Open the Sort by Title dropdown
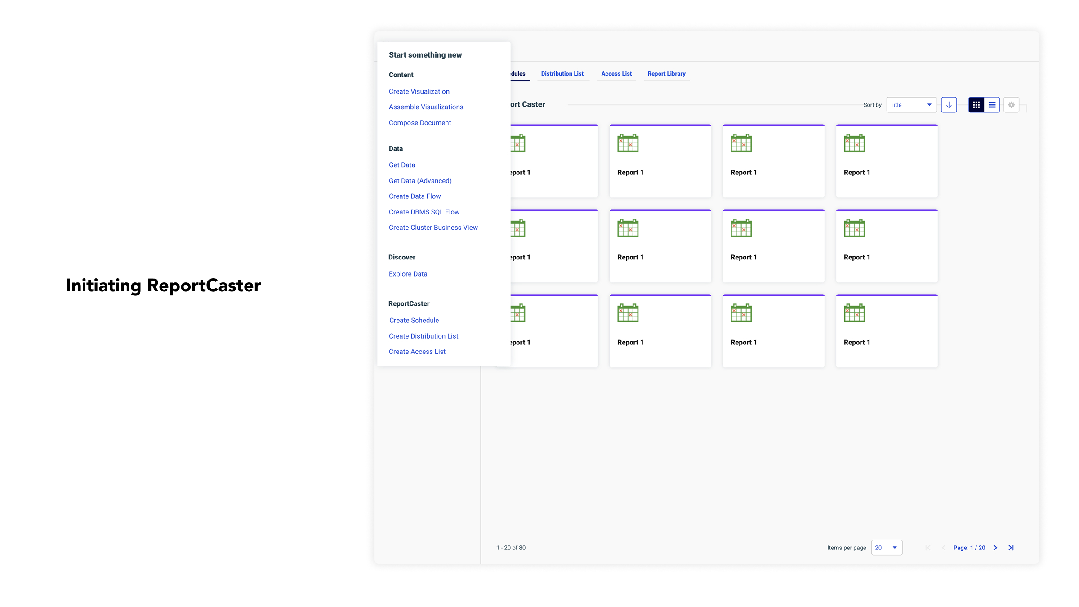The height and width of the screenshot is (607, 1079). pyautogui.click(x=911, y=105)
